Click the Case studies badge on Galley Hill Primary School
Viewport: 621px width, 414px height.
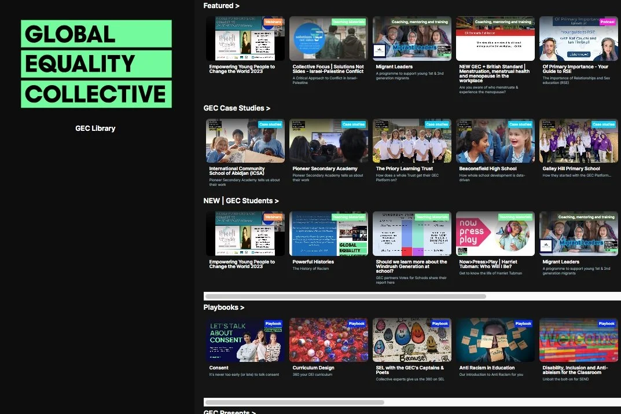coord(604,124)
